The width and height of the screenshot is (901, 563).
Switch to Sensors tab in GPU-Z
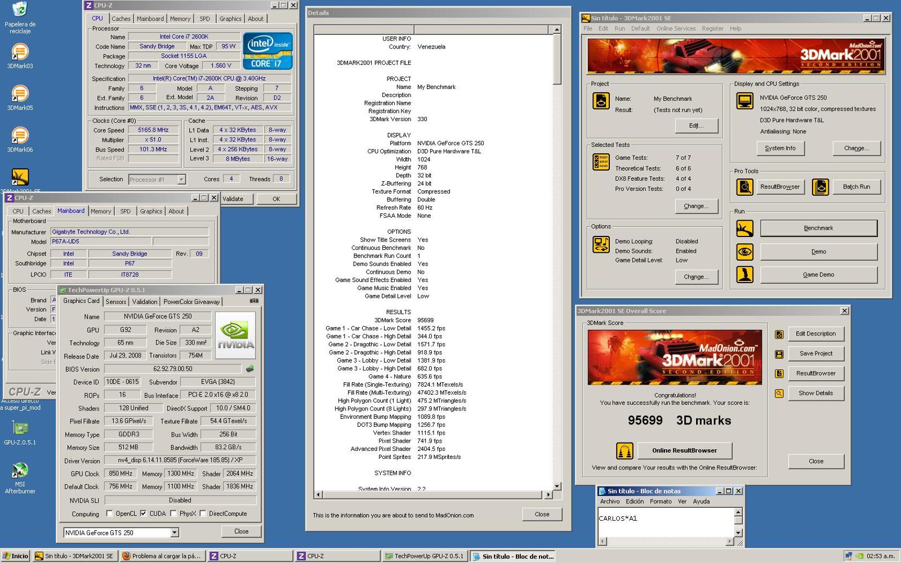pos(116,302)
